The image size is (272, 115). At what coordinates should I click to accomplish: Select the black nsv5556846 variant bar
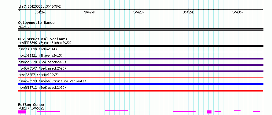[x=141, y=46]
